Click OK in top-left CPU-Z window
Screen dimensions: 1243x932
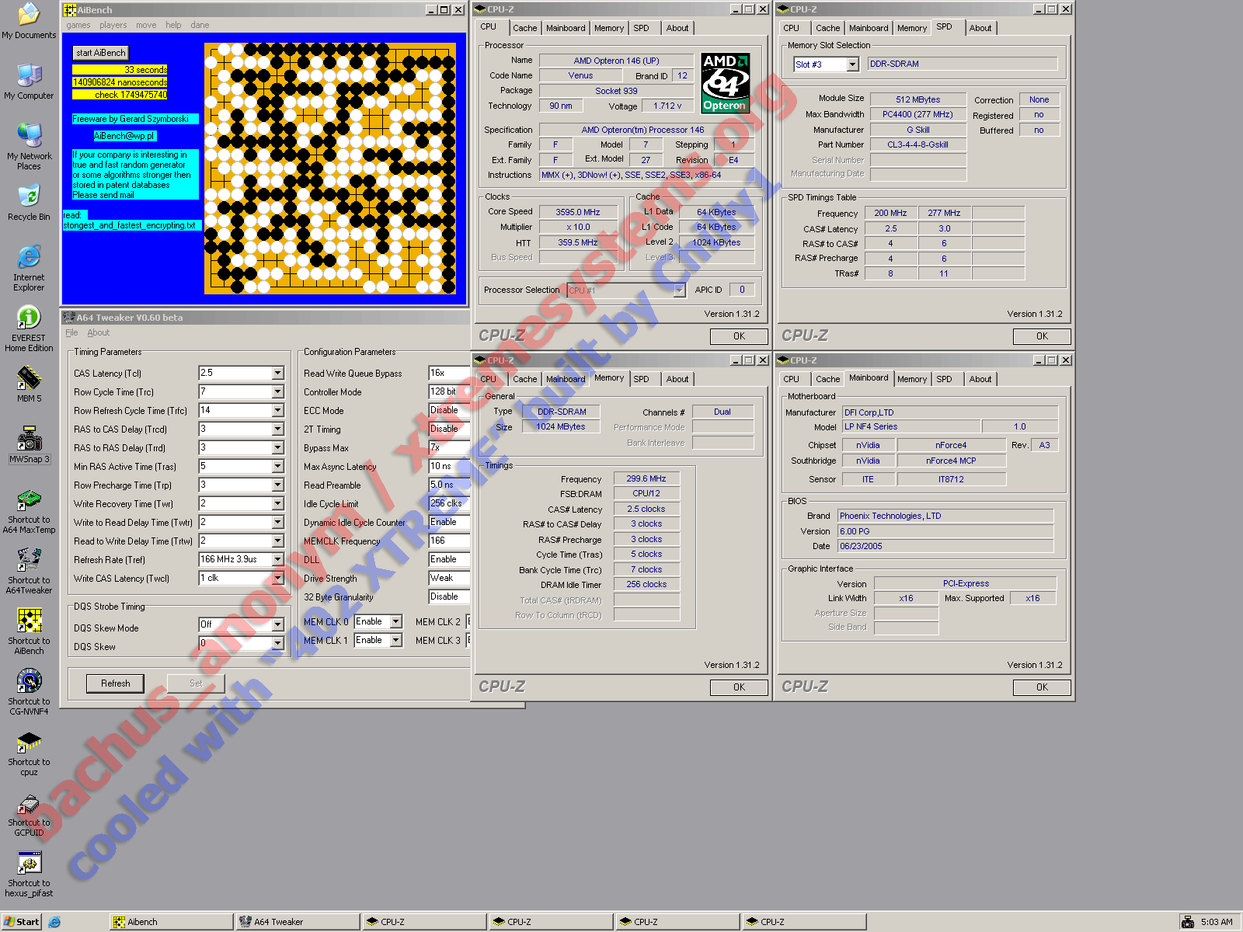(x=739, y=336)
